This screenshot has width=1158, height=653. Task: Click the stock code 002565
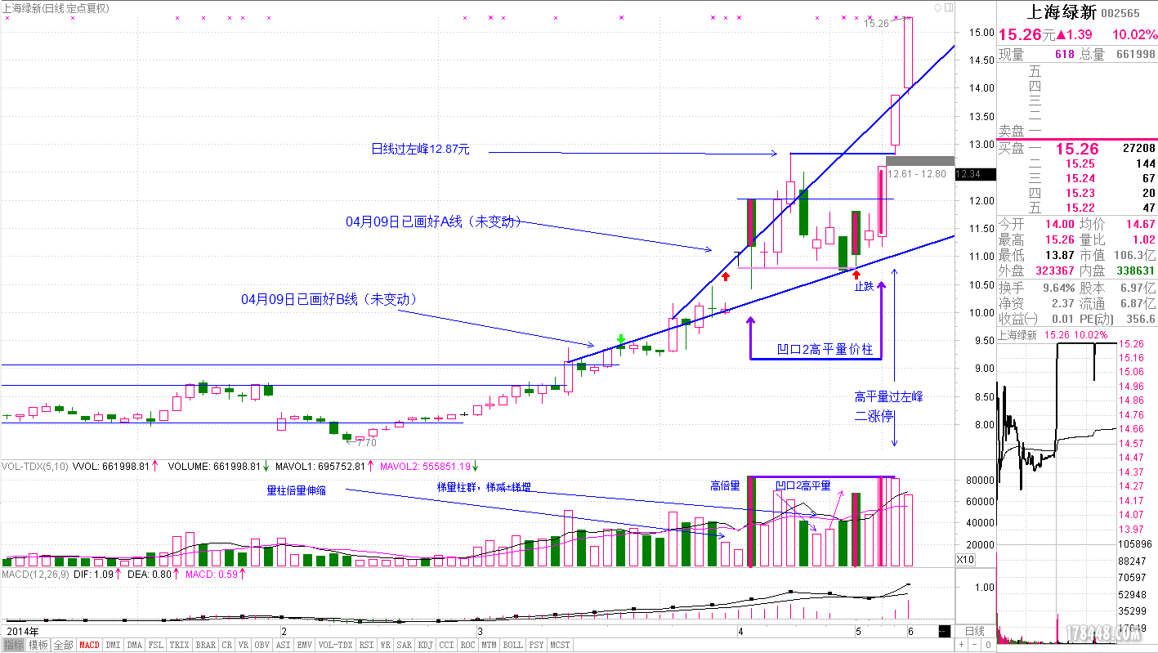(x=1120, y=13)
